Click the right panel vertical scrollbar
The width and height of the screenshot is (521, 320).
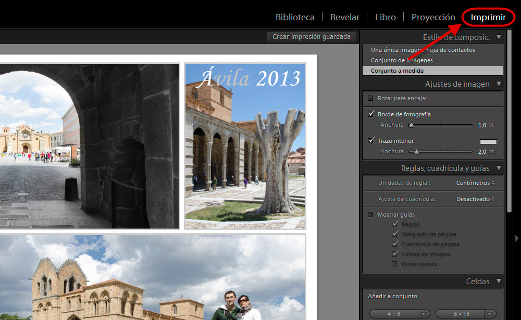click(509, 121)
